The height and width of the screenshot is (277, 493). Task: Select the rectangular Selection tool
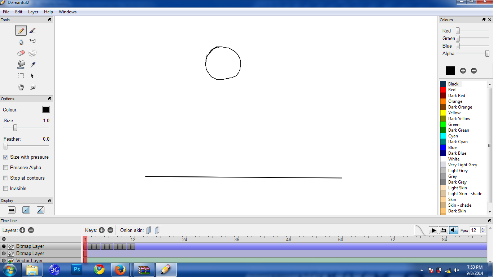click(21, 76)
